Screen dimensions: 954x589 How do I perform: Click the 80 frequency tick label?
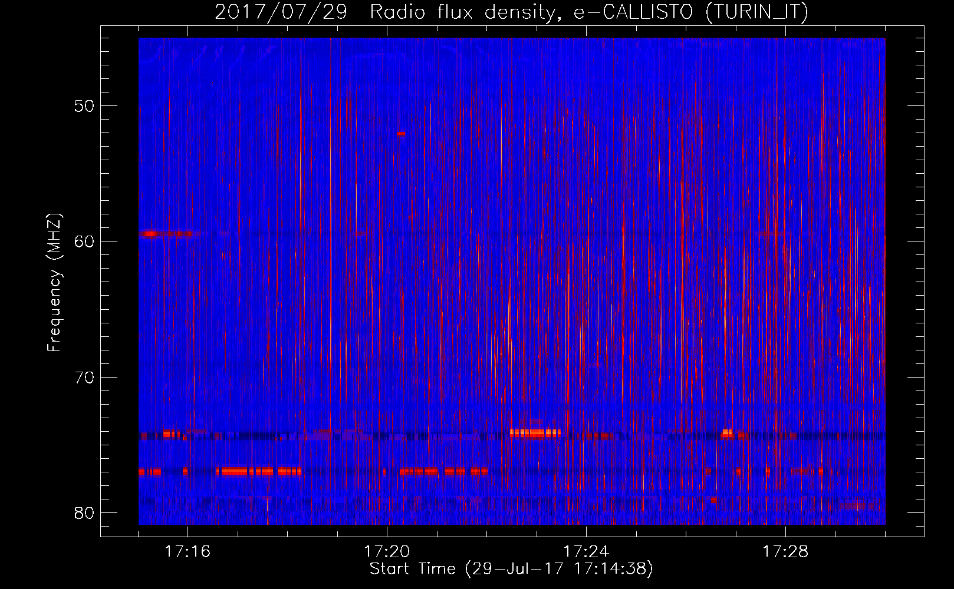(84, 513)
